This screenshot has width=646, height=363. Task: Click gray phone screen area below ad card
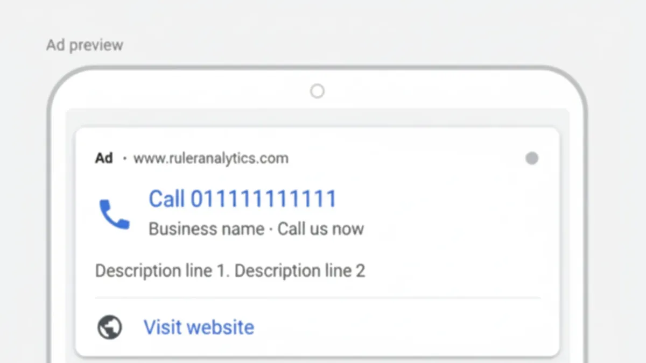318,360
